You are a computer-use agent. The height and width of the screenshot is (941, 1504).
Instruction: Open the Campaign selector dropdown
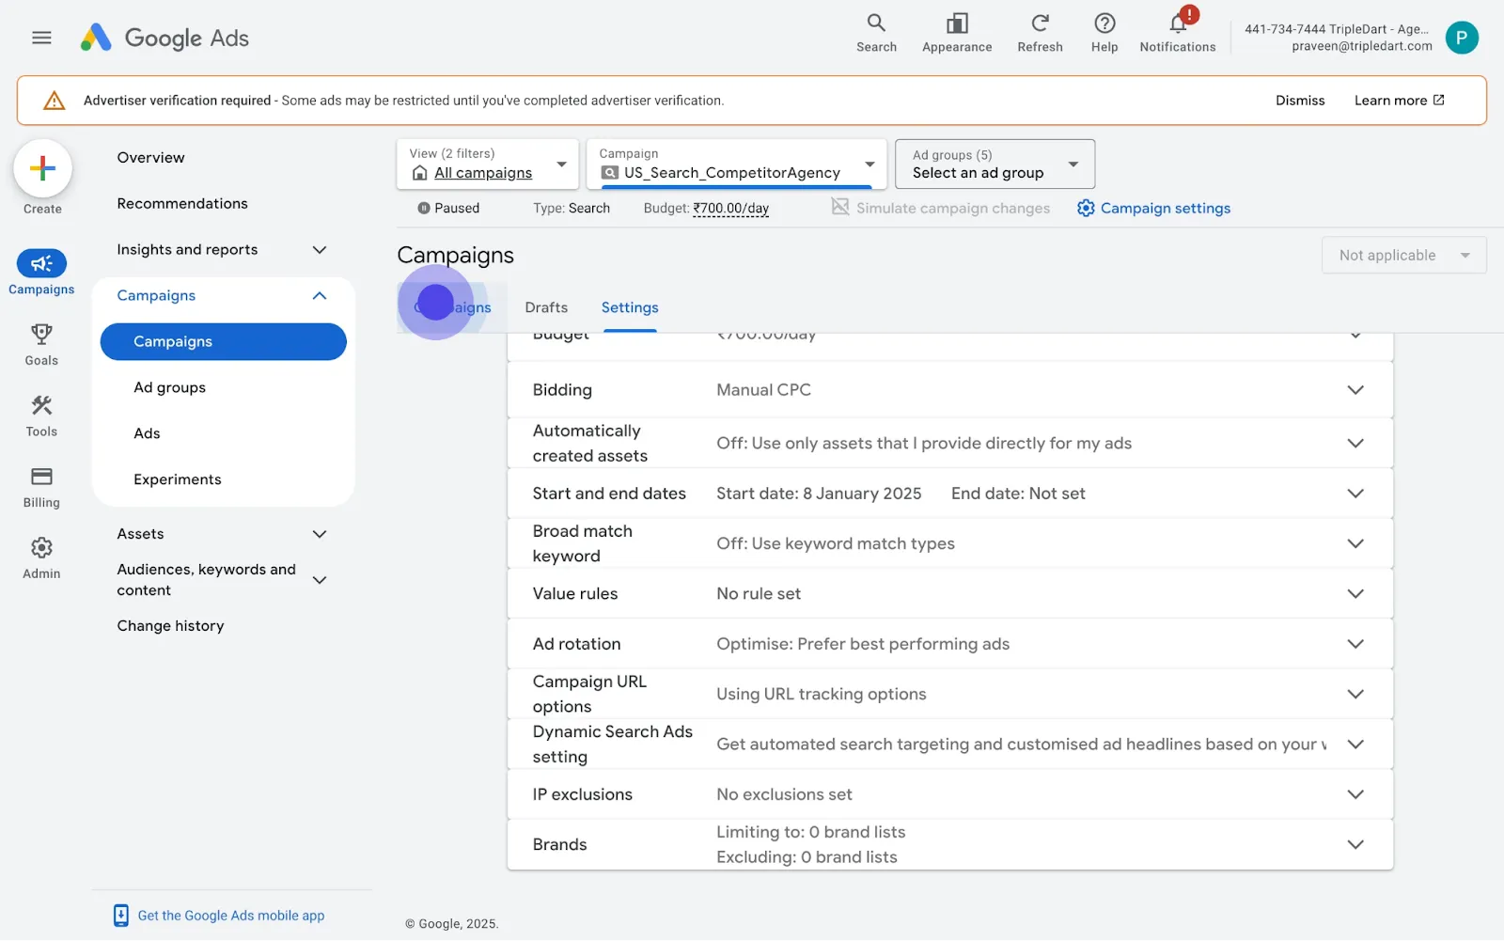(737, 165)
